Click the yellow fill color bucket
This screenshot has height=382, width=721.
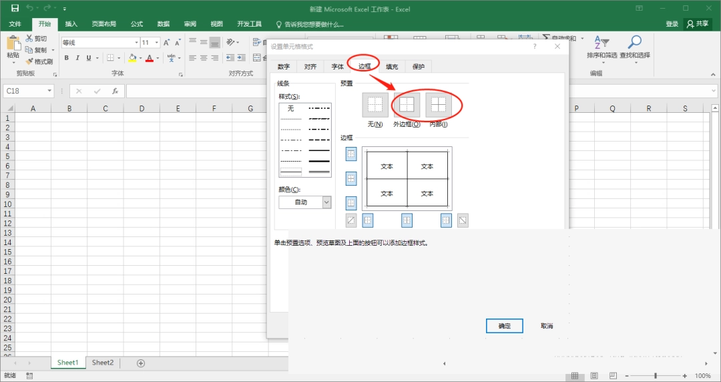coord(132,58)
